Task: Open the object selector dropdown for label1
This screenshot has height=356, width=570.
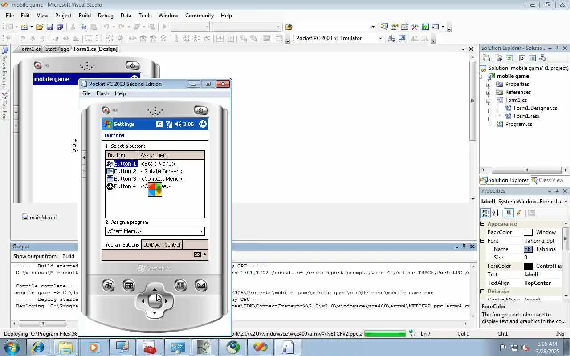Action: pyautogui.click(x=566, y=202)
